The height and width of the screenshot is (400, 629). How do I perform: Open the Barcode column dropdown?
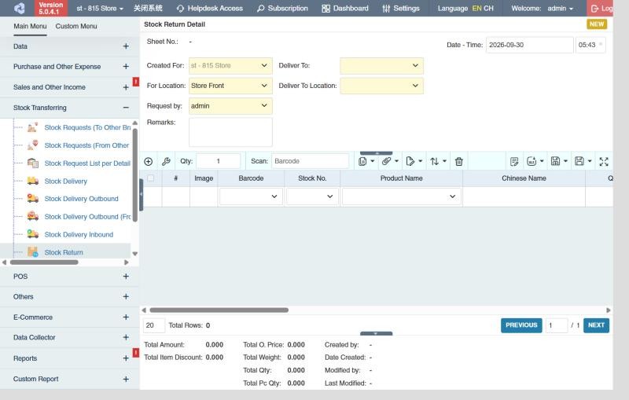251,196
